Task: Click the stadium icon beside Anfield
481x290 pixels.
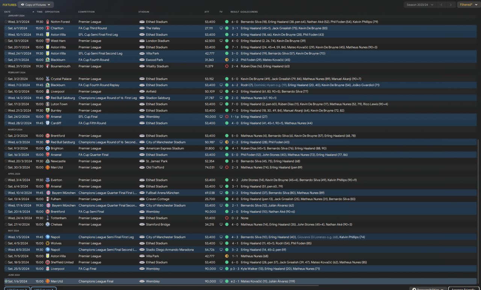Action: click(142, 91)
